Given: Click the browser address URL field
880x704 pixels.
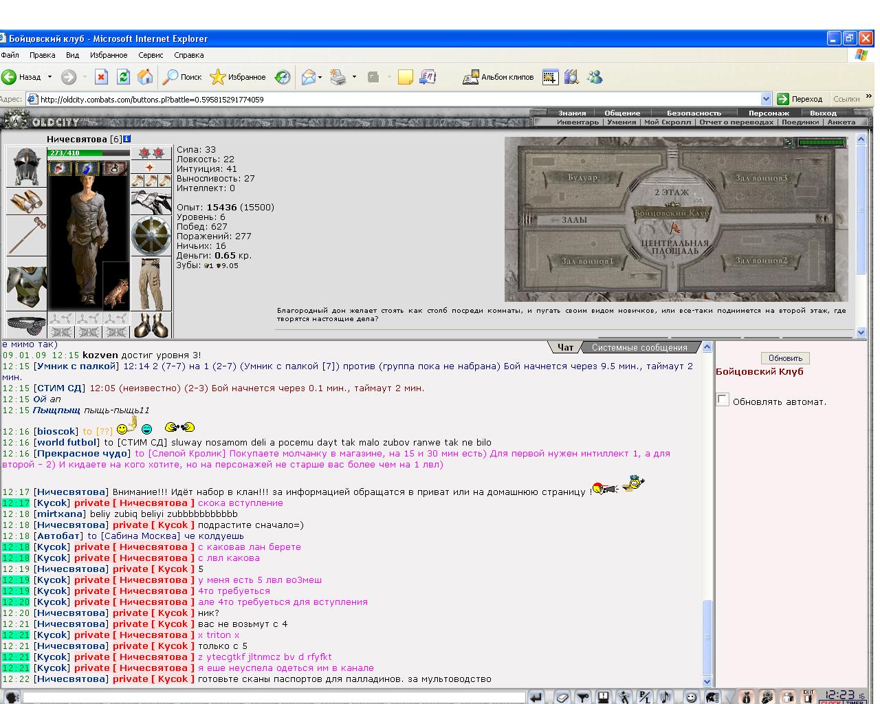Looking at the screenshot, I should point(399,99).
